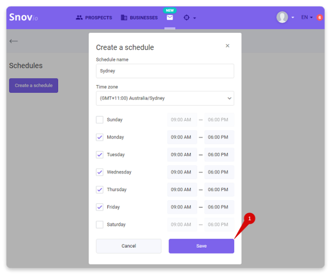
Task: Open the Time zone dropdown
Action: 165,98
